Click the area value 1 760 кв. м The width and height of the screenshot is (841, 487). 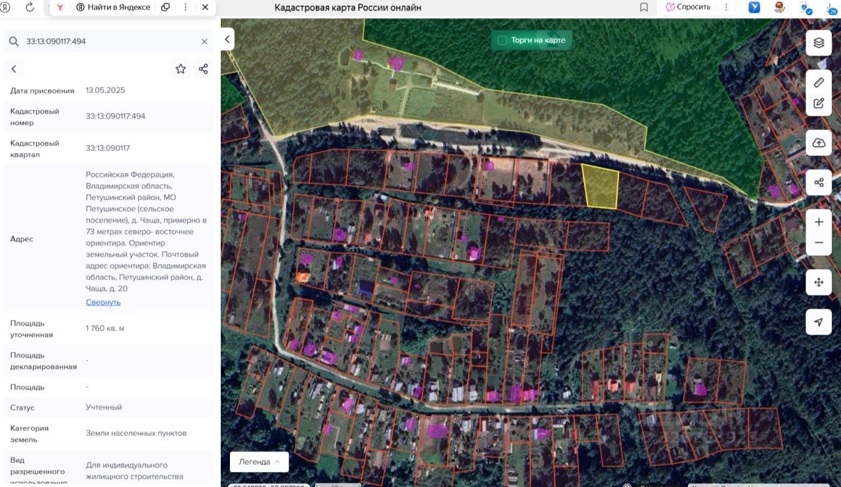pyautogui.click(x=105, y=328)
